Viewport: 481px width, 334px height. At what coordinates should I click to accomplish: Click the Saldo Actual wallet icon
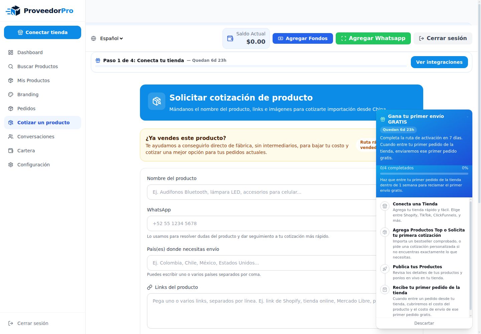[230, 38]
